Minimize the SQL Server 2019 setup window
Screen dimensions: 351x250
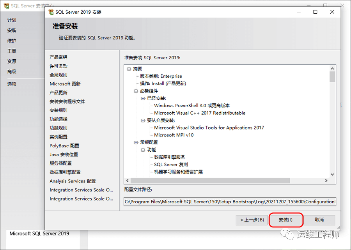[299, 12]
